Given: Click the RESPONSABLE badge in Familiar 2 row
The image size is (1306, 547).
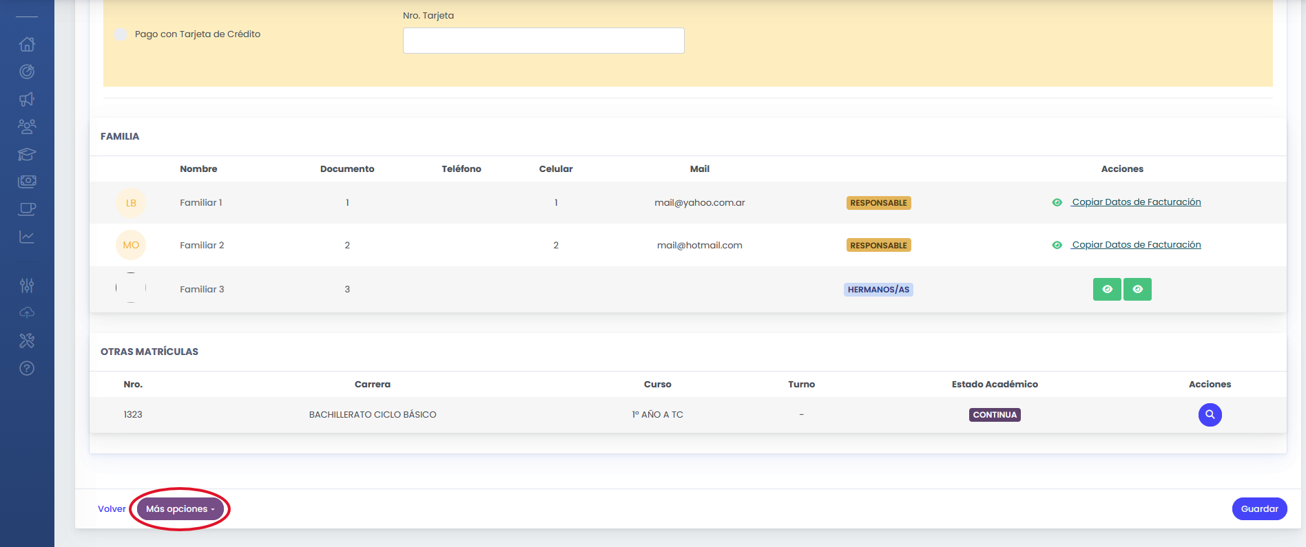Looking at the screenshot, I should [878, 246].
